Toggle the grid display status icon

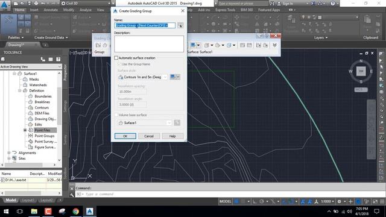[236, 201]
